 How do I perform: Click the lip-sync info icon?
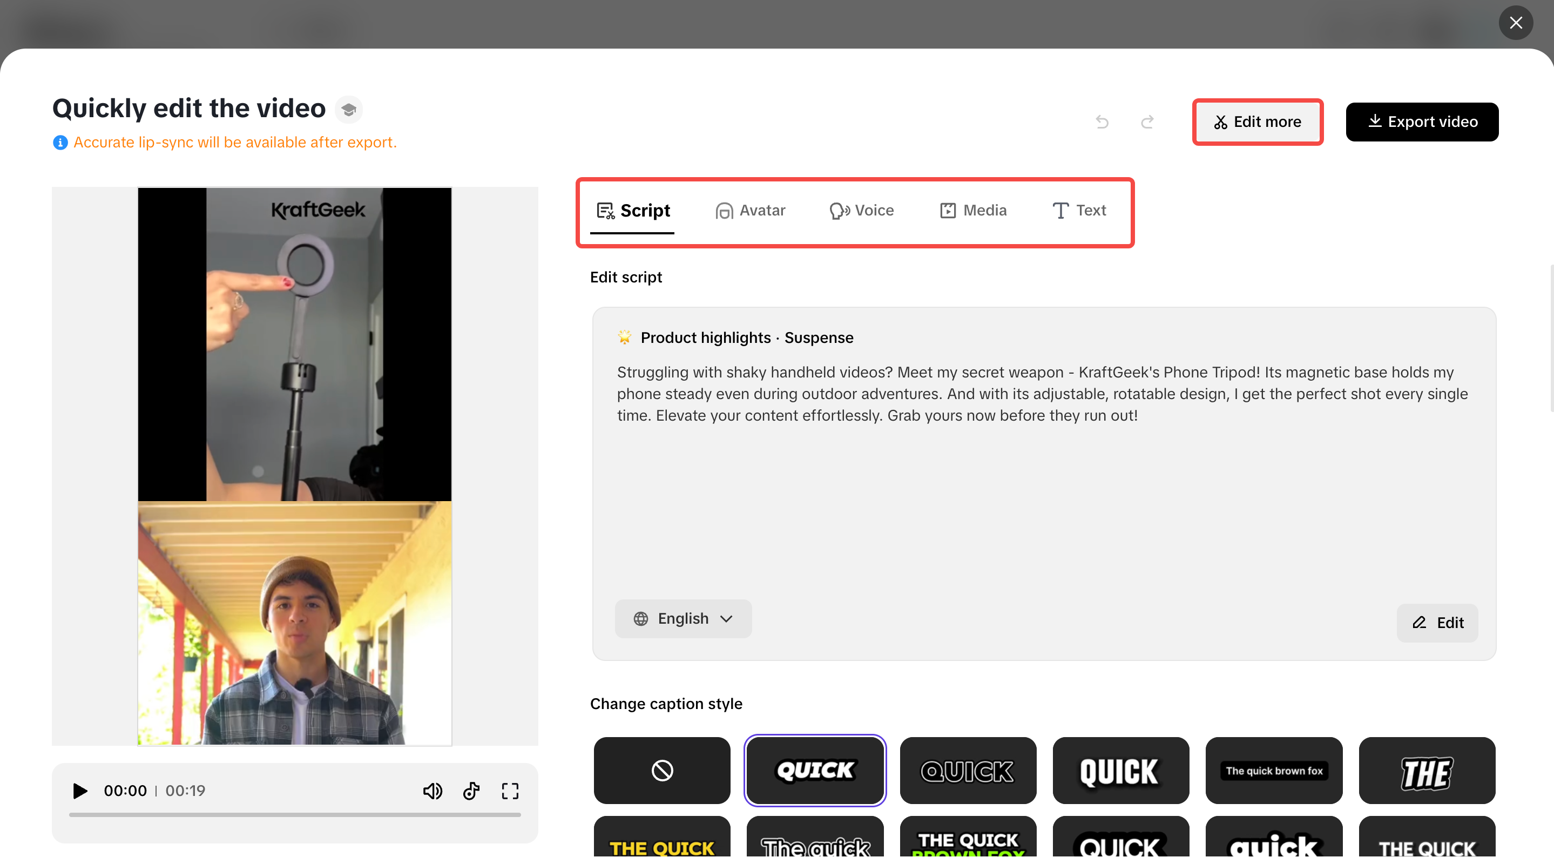(x=60, y=143)
